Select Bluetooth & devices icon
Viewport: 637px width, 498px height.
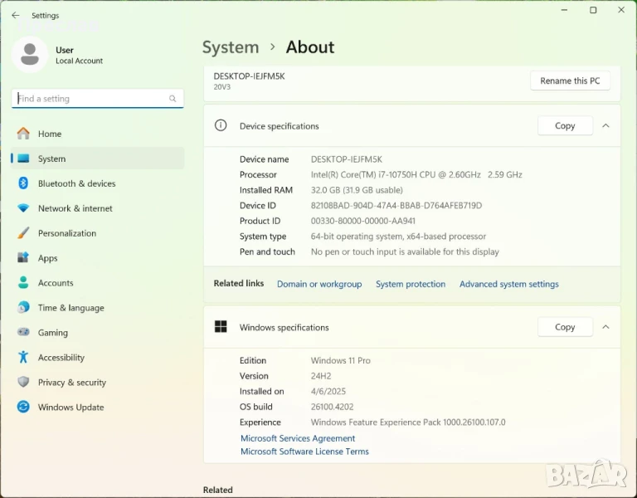23,183
